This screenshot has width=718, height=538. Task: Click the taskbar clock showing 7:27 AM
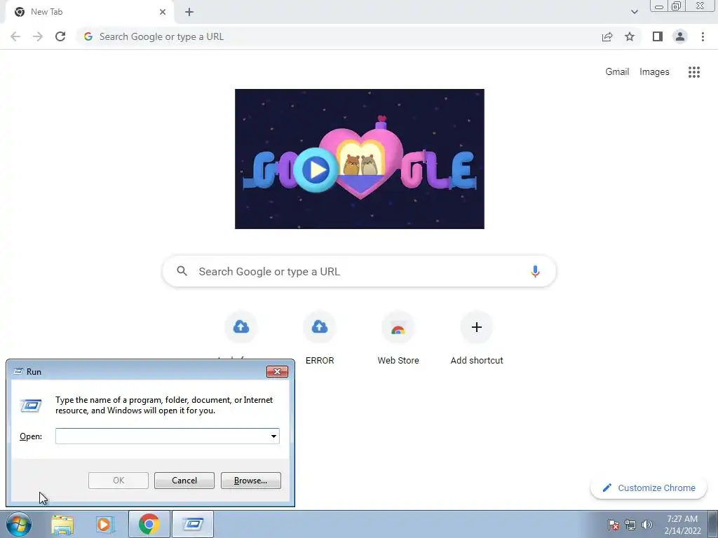pos(682,525)
